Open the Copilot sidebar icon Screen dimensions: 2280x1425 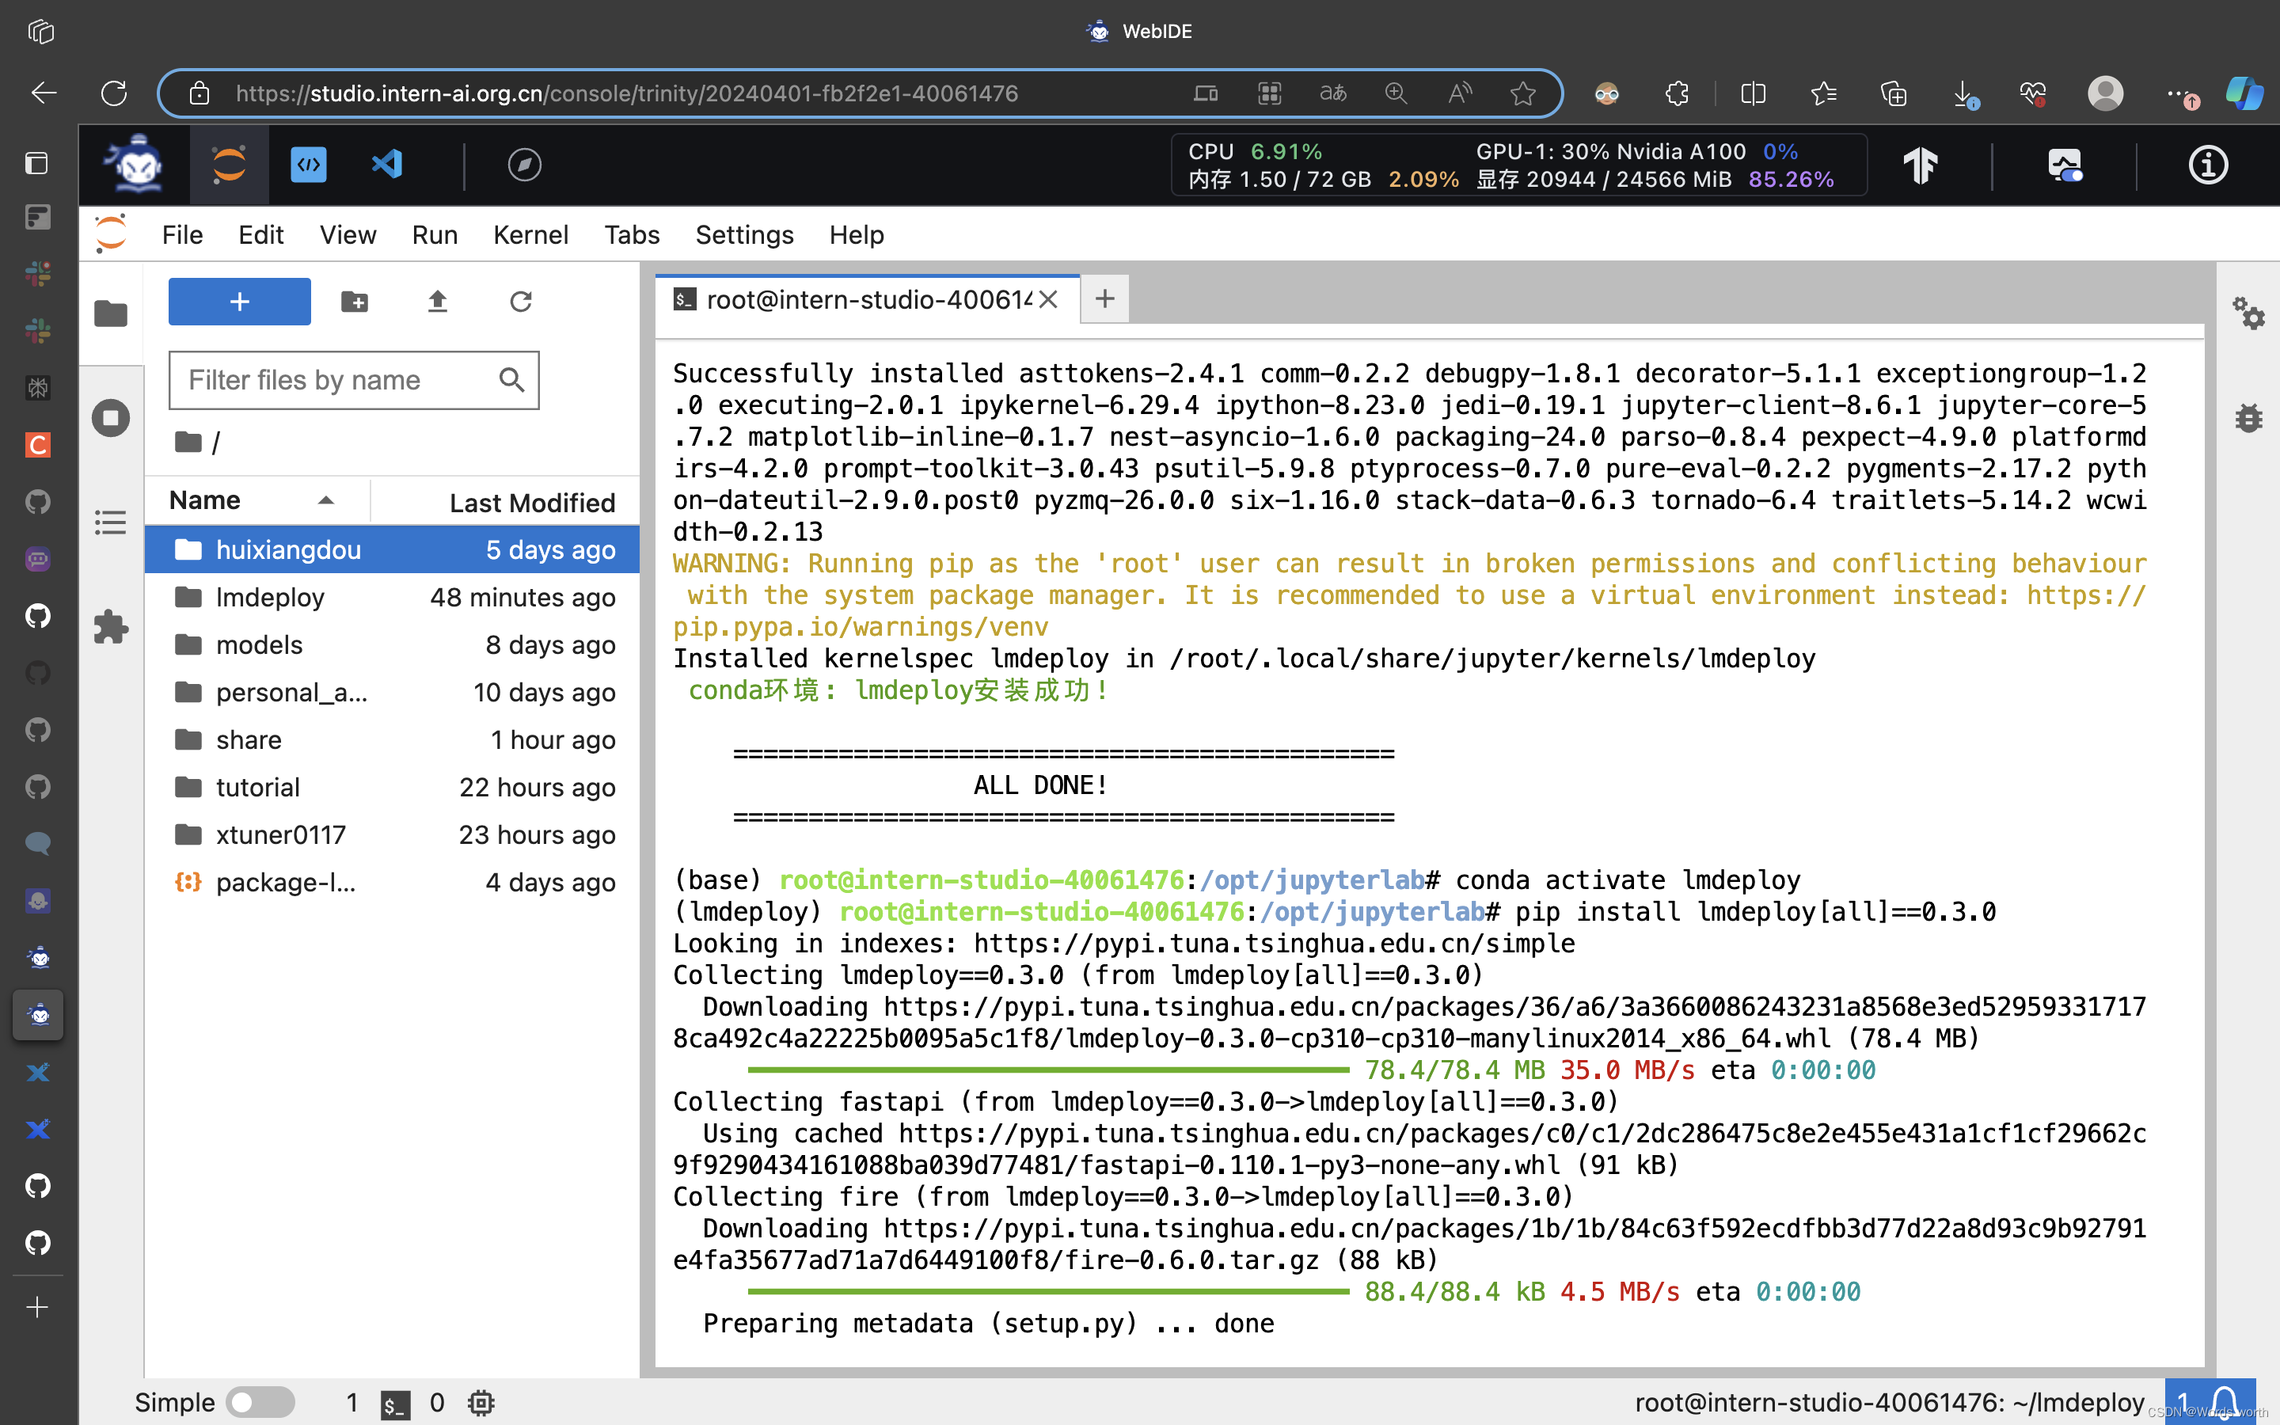coord(2245,93)
